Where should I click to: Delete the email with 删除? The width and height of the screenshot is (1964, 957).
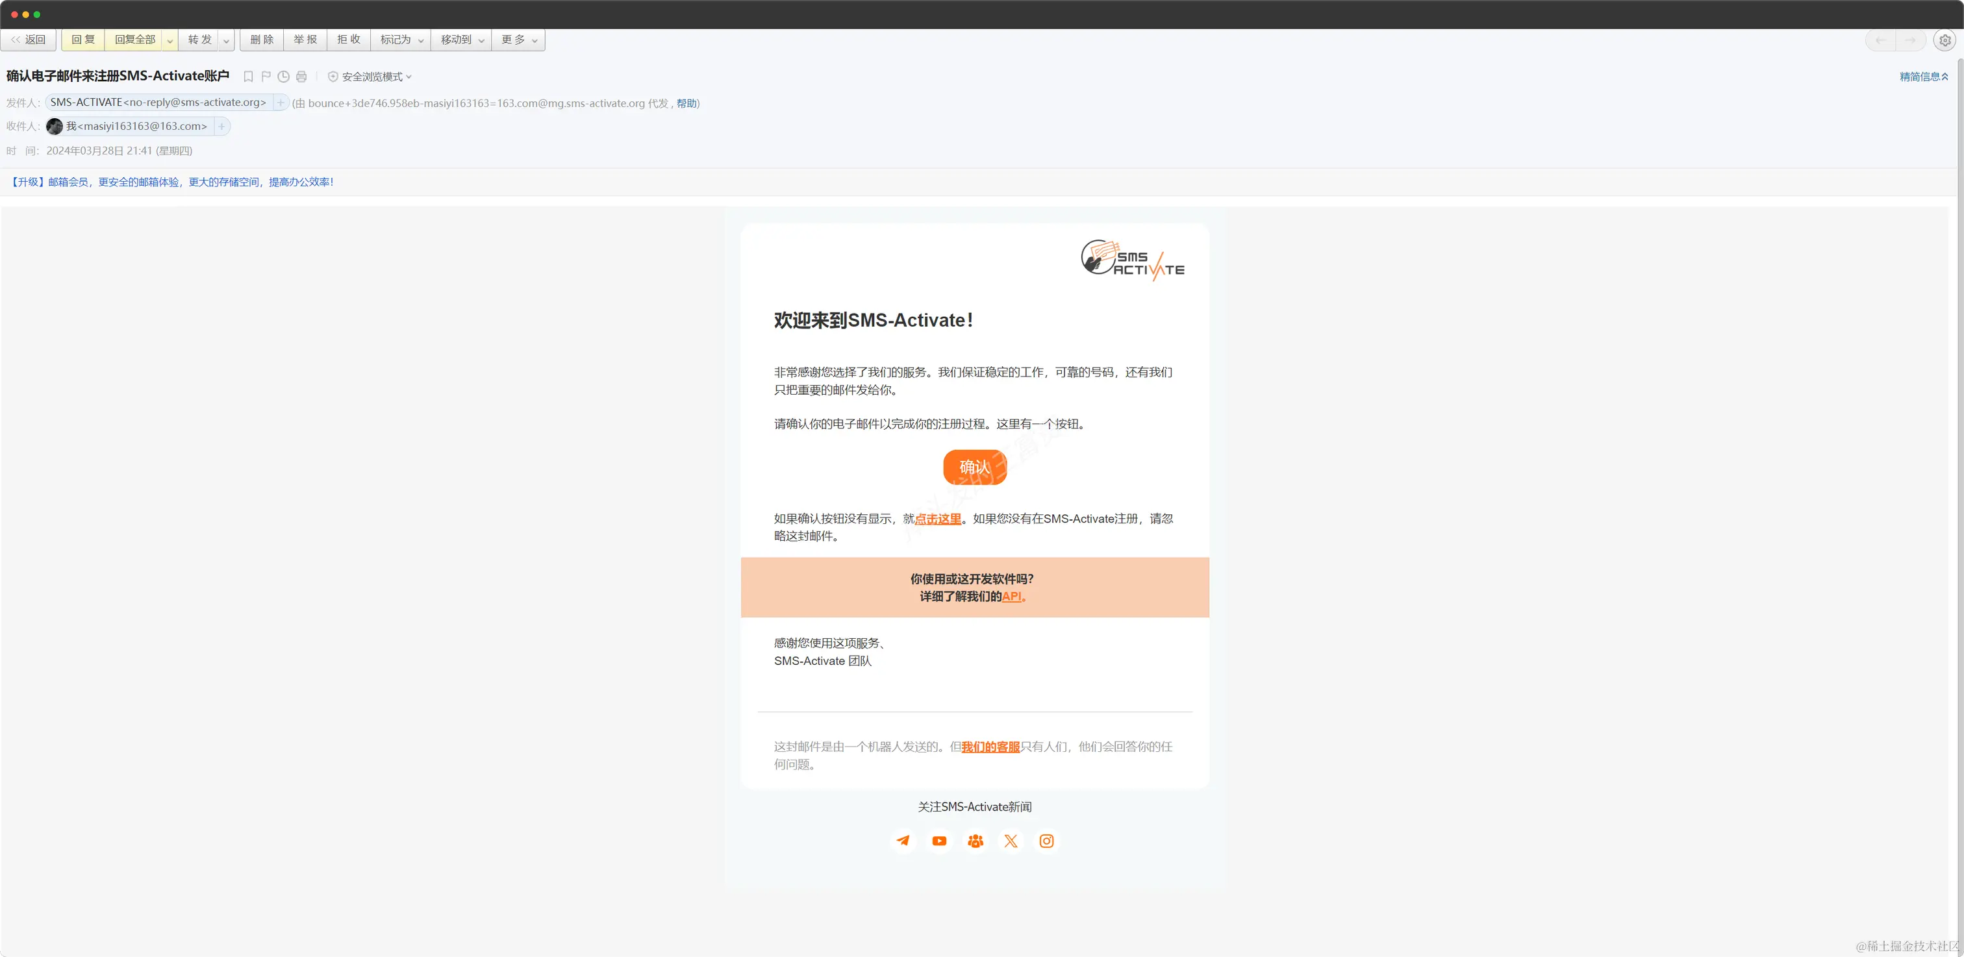click(262, 40)
